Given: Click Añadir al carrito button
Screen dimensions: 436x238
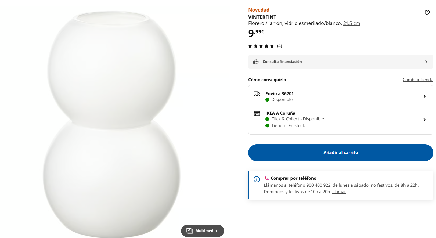Looking at the screenshot, I should coord(341,153).
